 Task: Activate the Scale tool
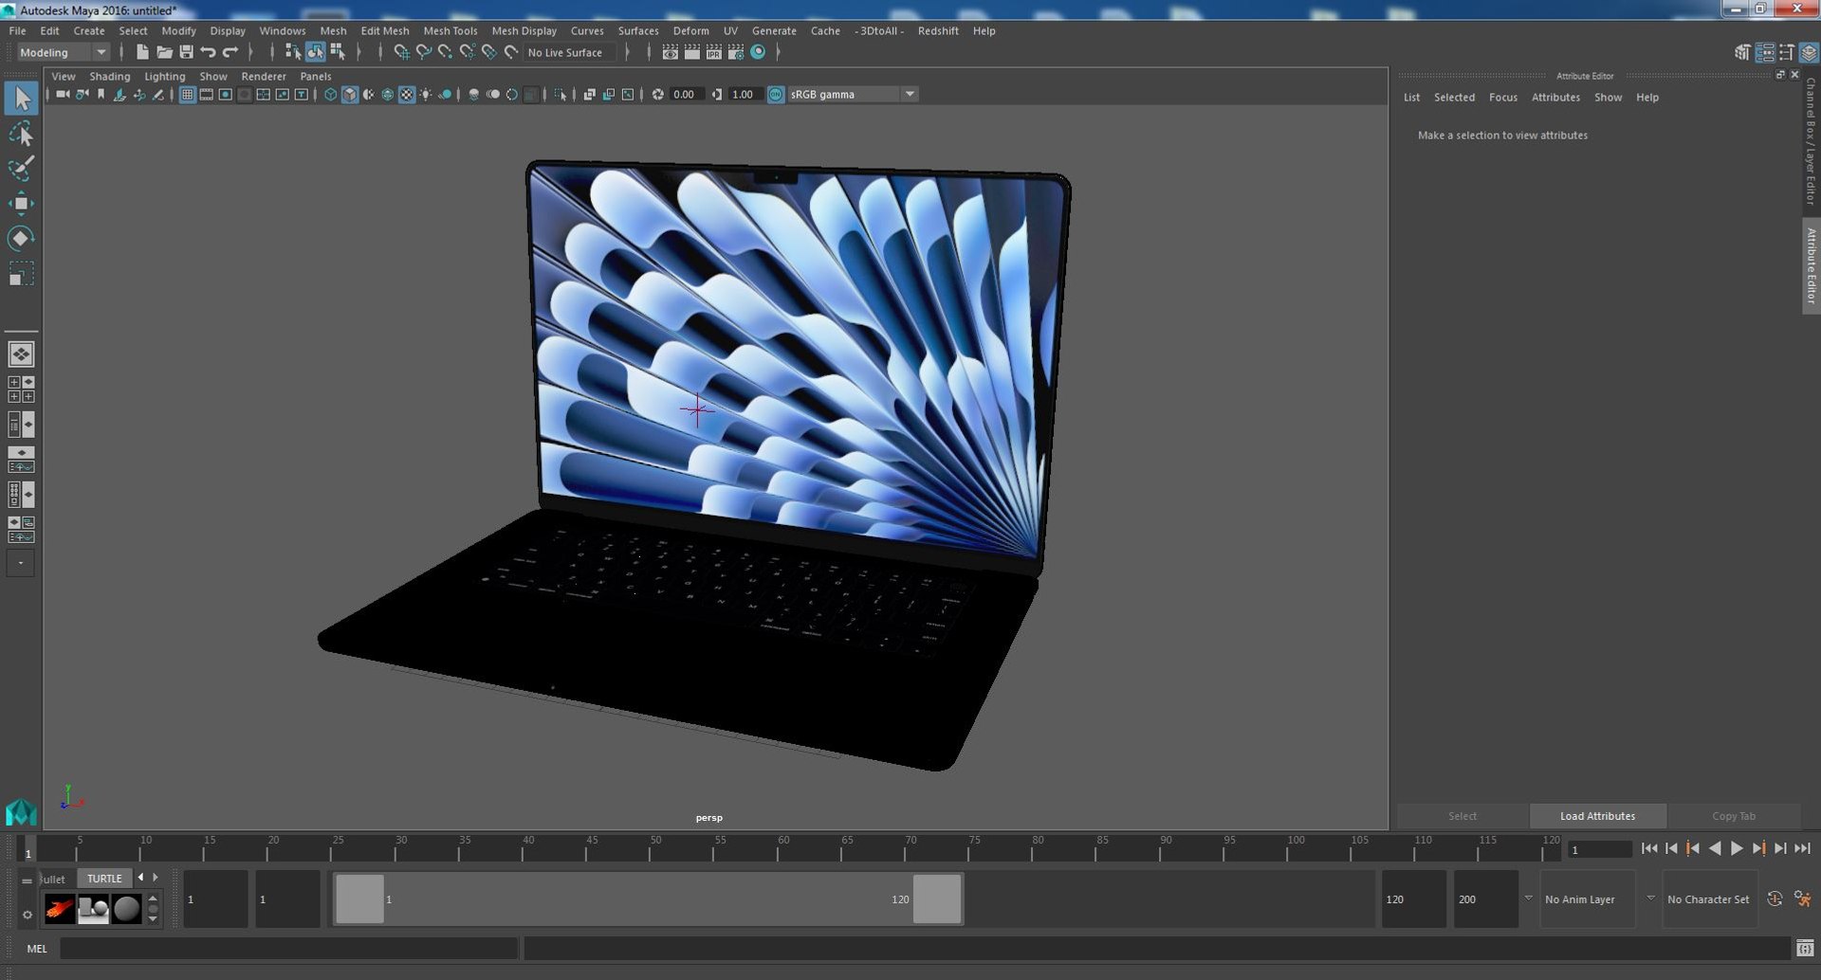pyautogui.click(x=21, y=273)
